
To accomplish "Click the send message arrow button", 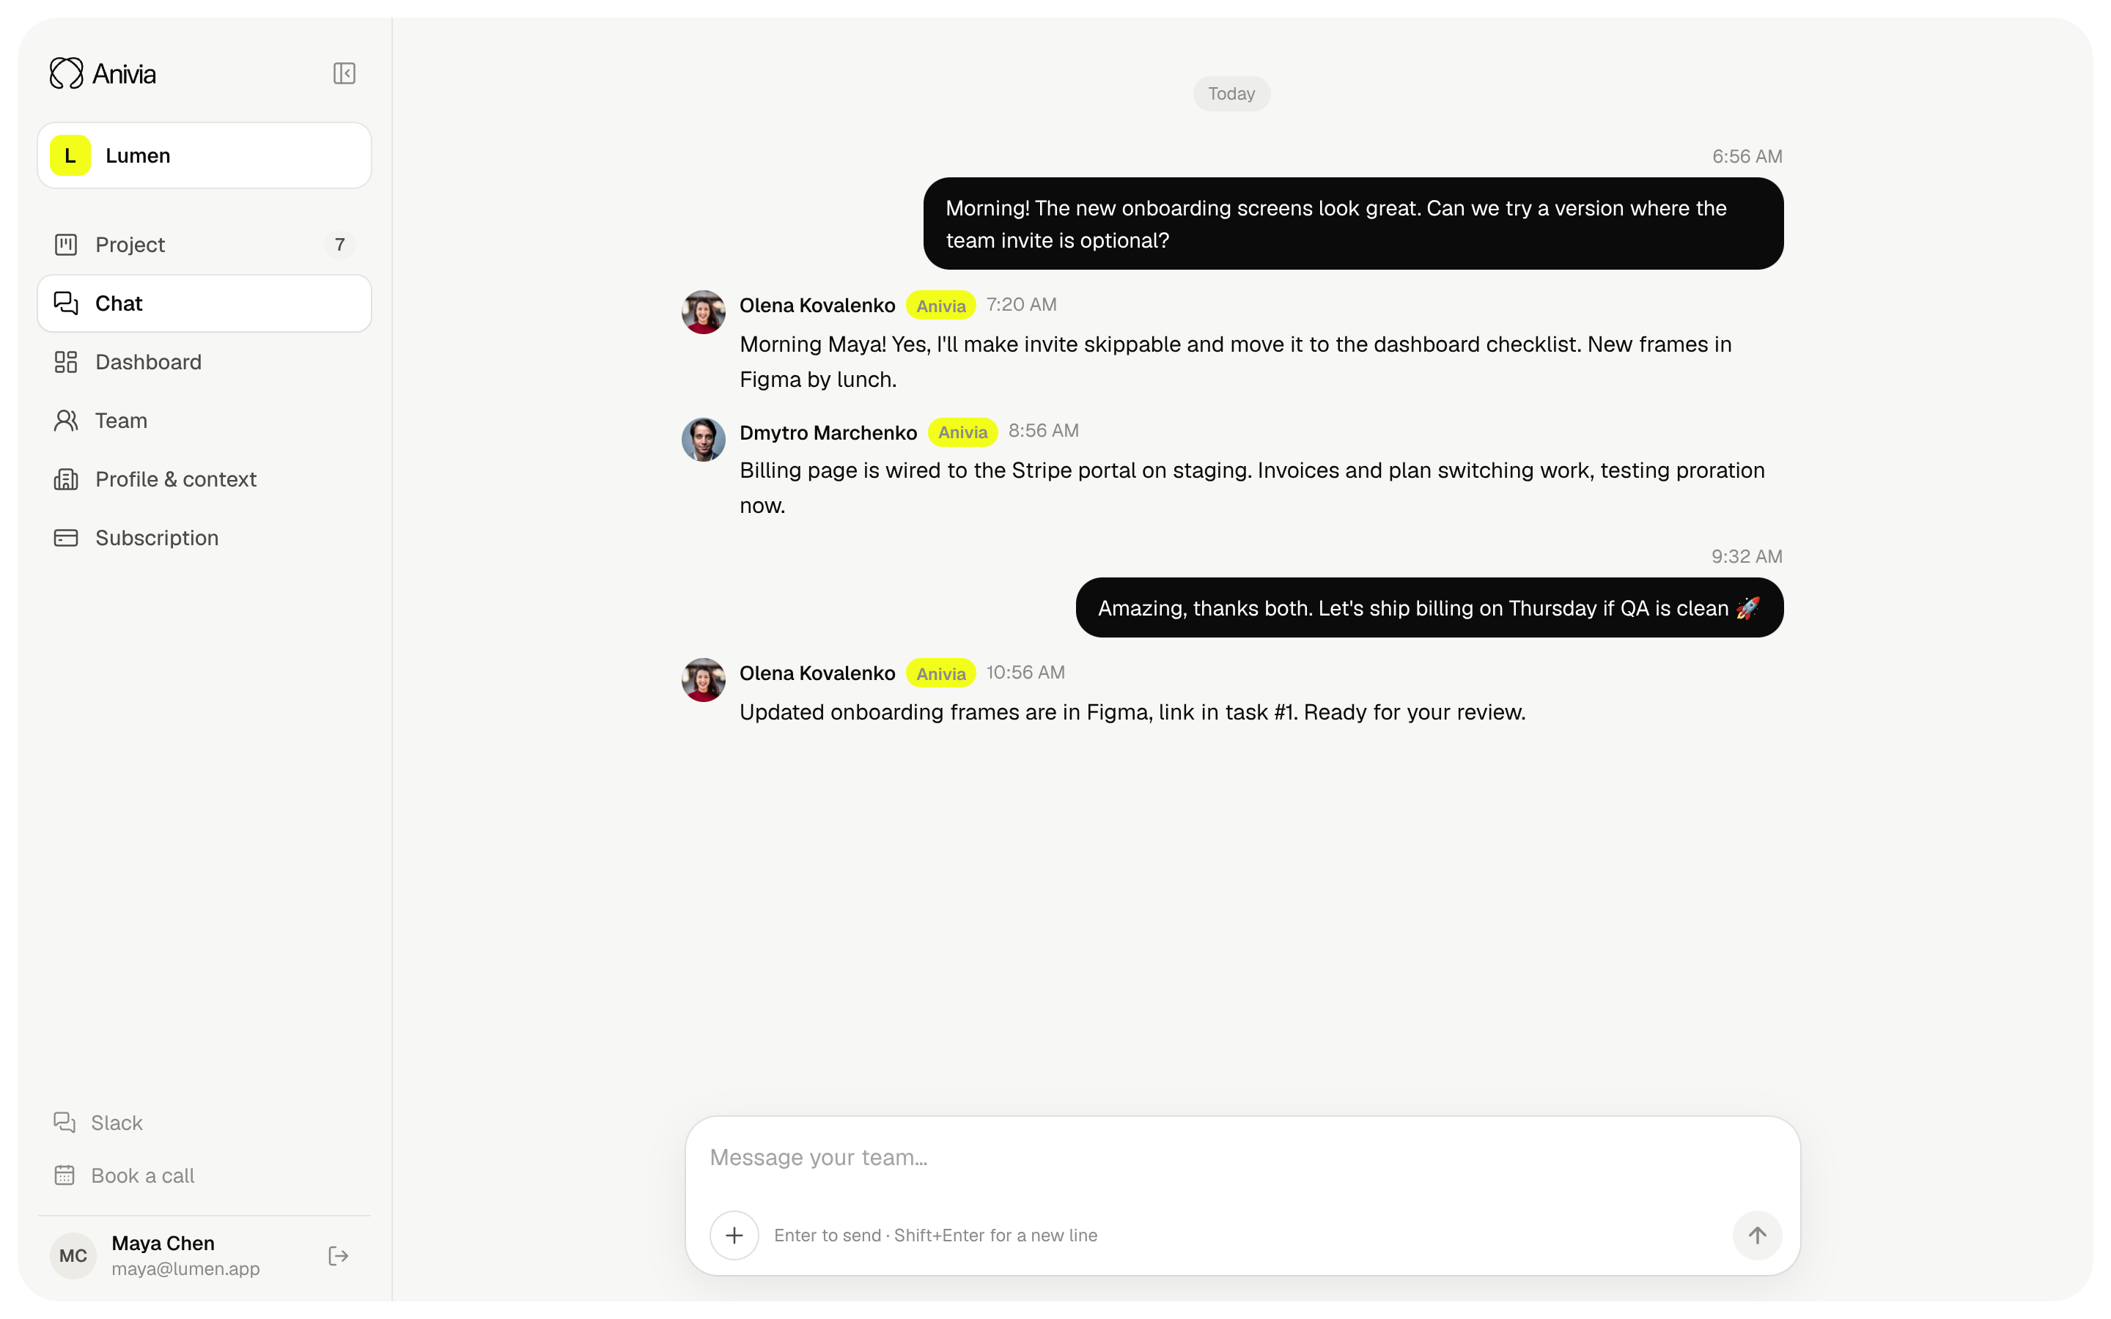I will pyautogui.click(x=1757, y=1235).
